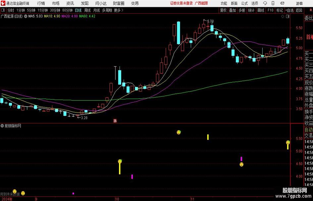313x201 pixels.
Task: Open the 行情 menu
Action: pos(41,3)
